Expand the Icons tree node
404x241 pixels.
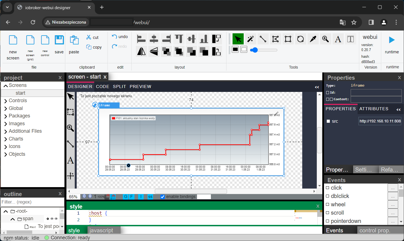[x=6, y=147]
